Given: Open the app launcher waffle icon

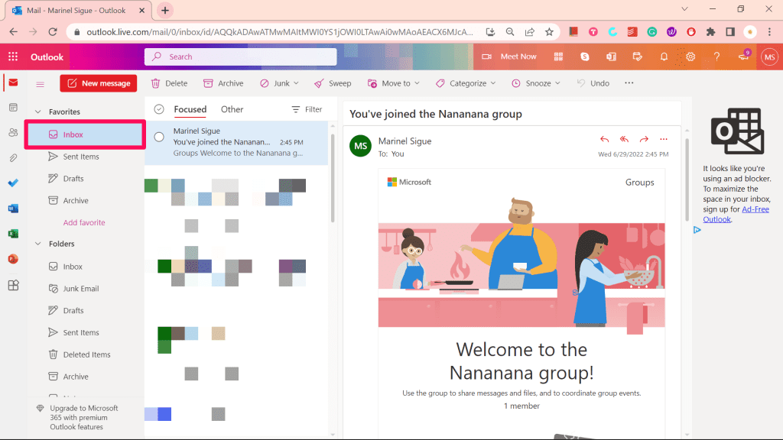Looking at the screenshot, I should click(13, 57).
